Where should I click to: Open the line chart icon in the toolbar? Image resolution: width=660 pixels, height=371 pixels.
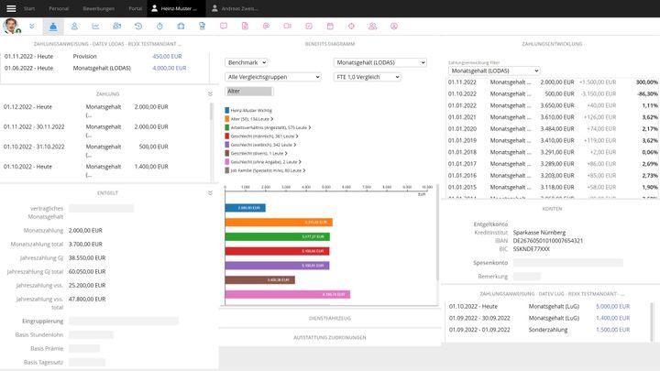[95, 26]
